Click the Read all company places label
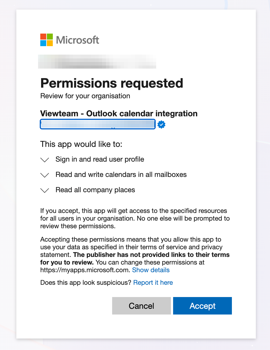The width and height of the screenshot is (270, 350). coord(95,190)
